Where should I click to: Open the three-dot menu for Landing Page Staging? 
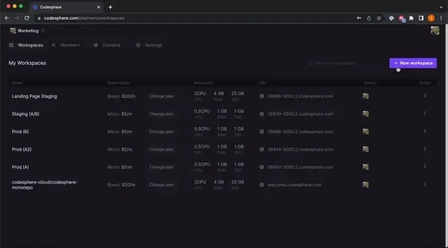coord(425,96)
